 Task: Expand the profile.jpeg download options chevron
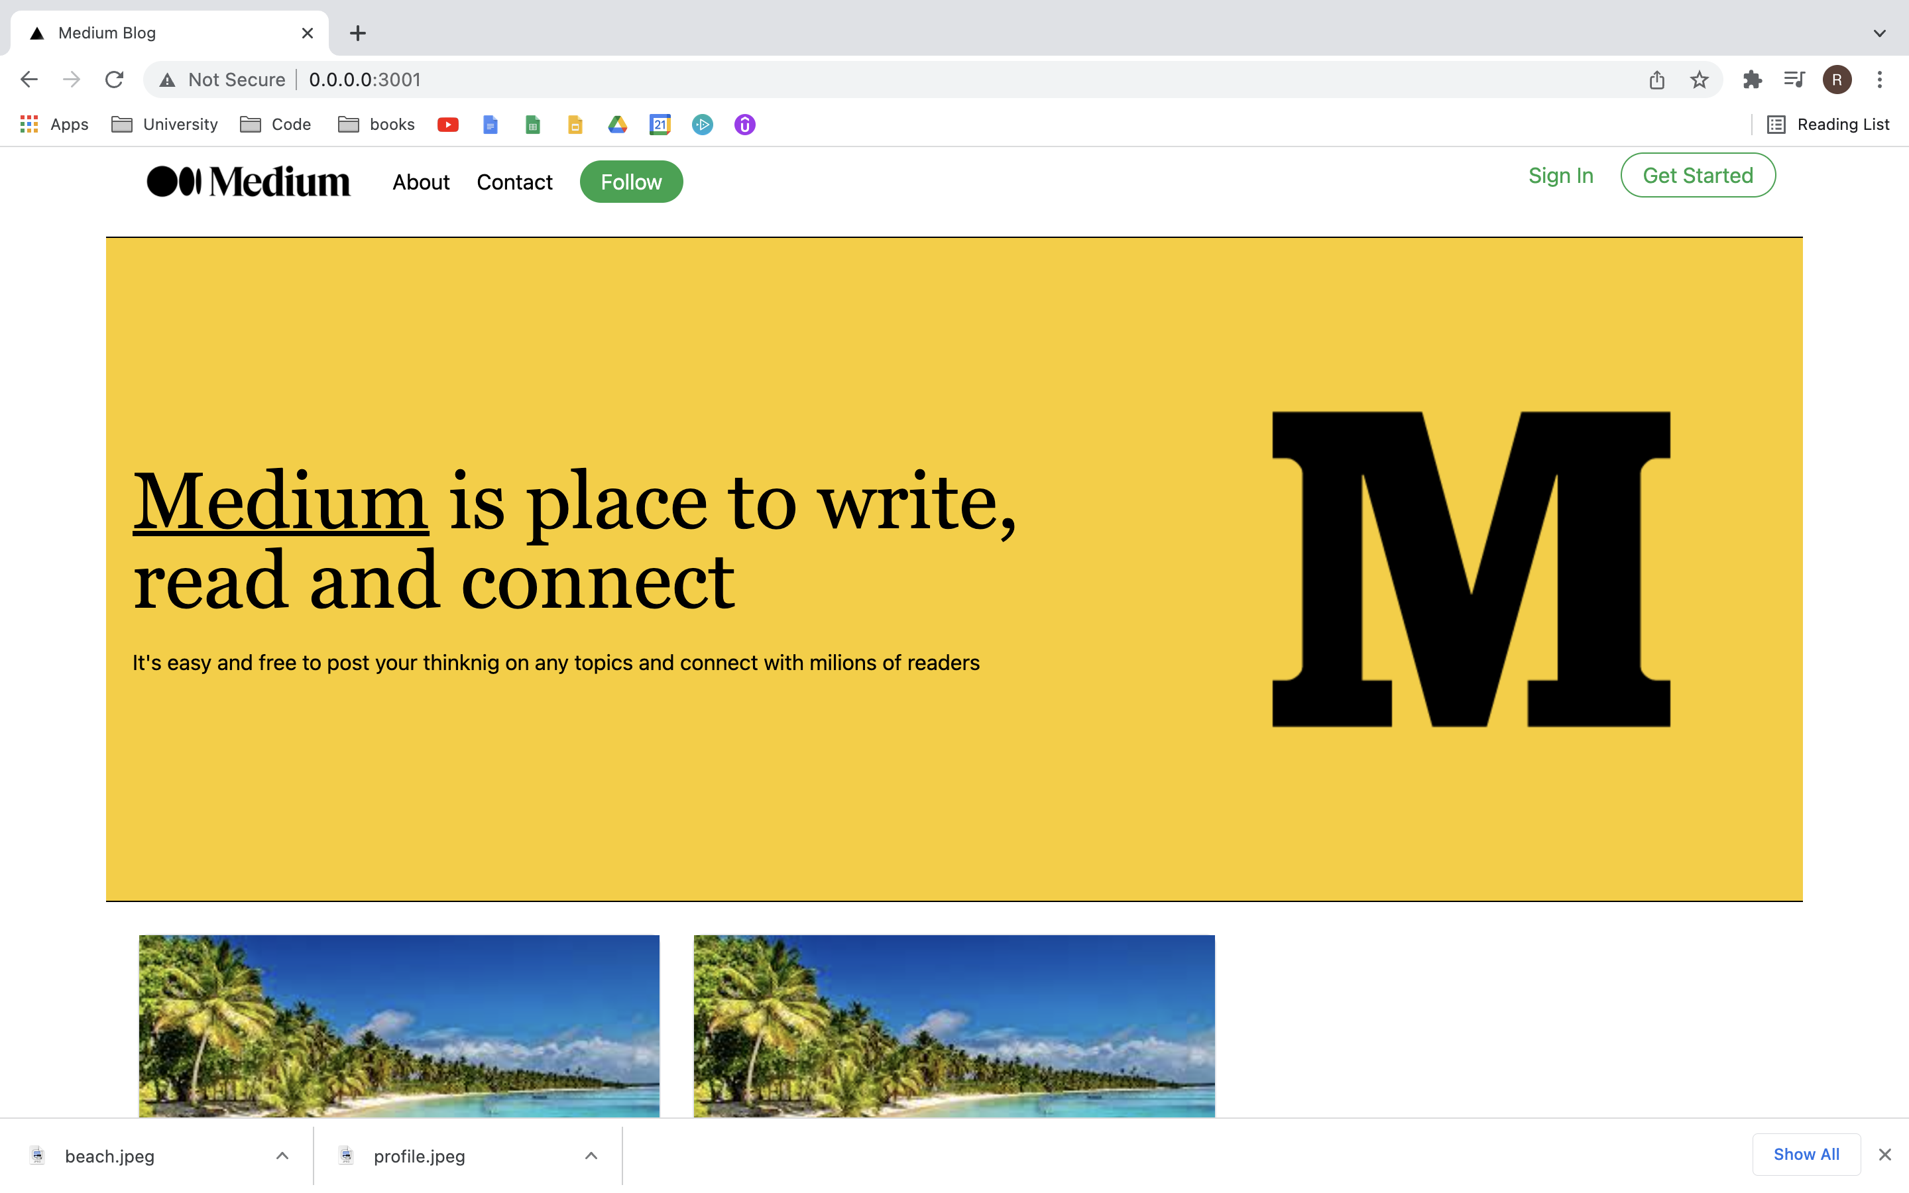[591, 1156]
